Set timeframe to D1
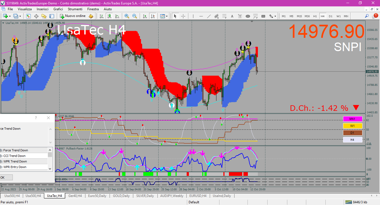 point(330,16)
